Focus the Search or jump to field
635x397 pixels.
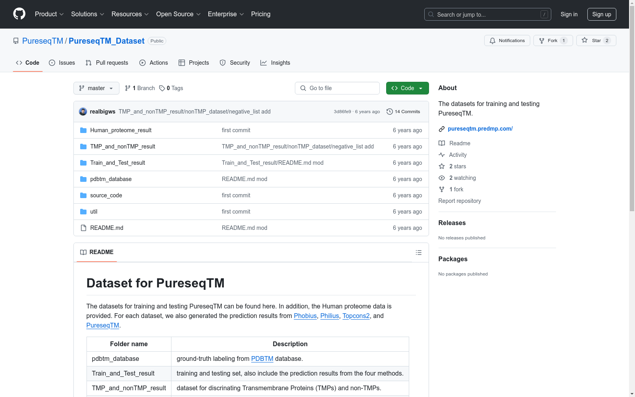(x=487, y=14)
